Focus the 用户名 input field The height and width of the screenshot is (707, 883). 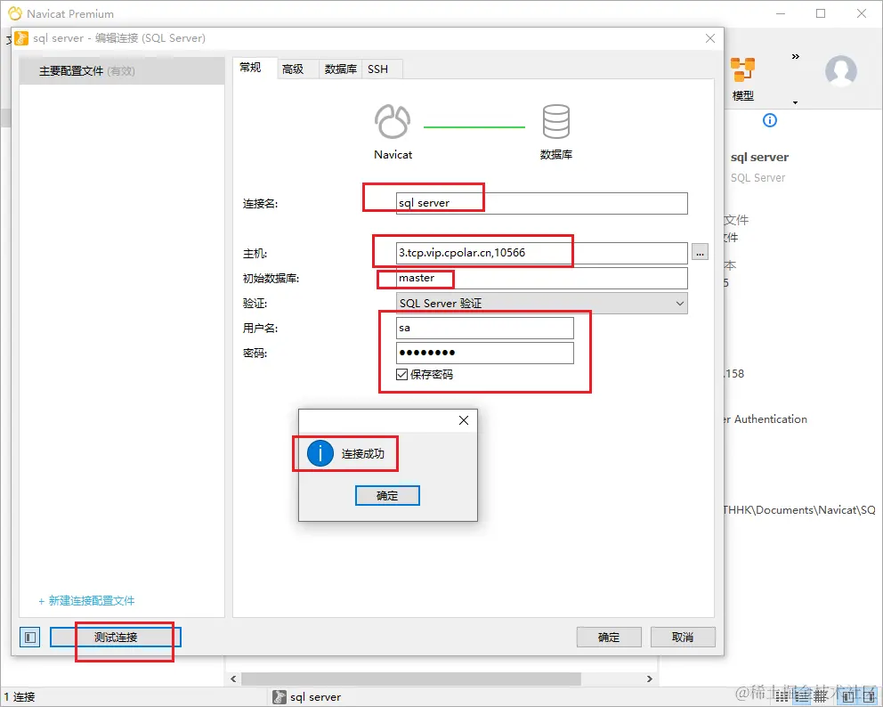coord(485,328)
